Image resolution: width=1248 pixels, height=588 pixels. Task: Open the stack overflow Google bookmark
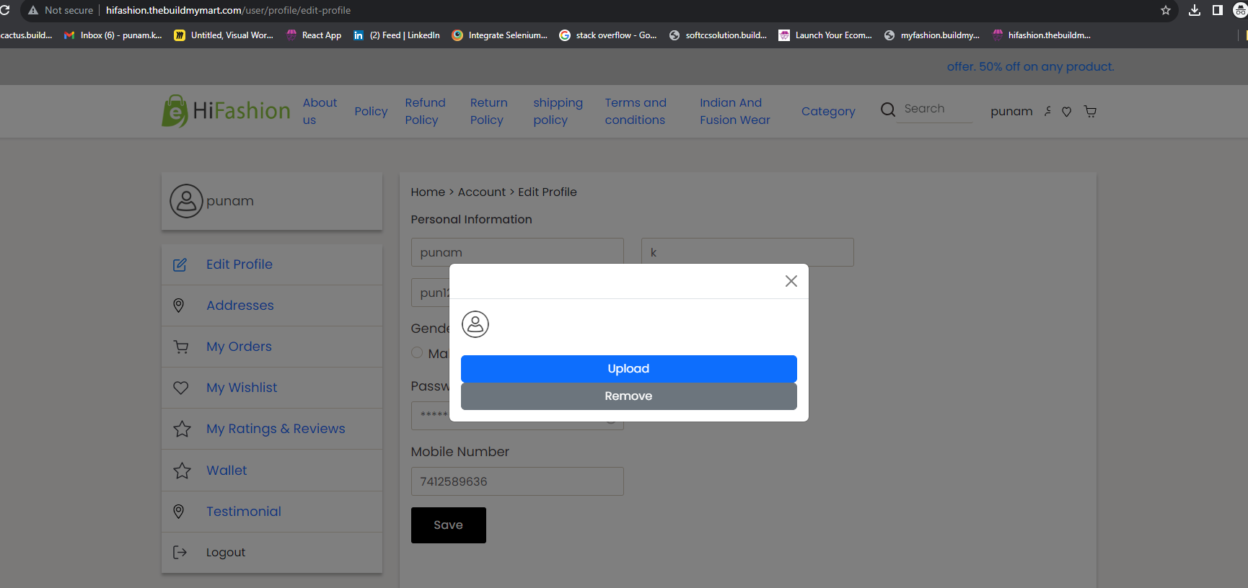[608, 35]
